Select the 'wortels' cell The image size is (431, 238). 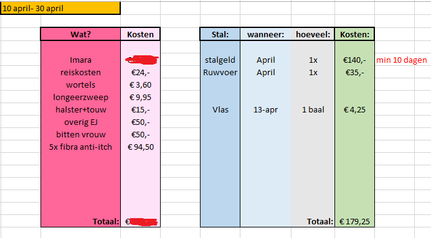(80, 85)
